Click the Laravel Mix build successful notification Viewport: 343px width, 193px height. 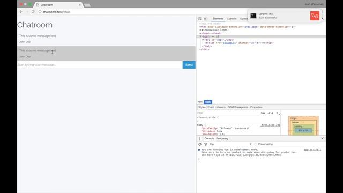point(285,16)
